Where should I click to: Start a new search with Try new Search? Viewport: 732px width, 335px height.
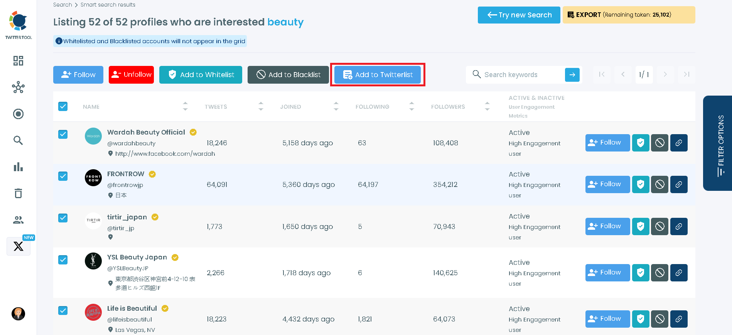coord(519,15)
